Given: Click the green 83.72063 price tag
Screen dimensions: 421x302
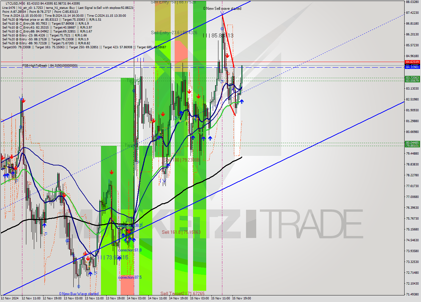Looking at the screenshot, I should 412,78.
